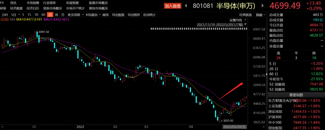The height and width of the screenshot is (130, 325).
Task: Click the 总成交额 193亿 row
Action: point(296,20)
